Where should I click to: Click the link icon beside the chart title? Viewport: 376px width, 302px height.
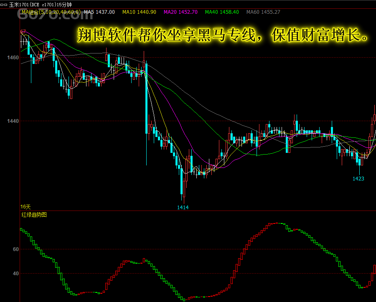(4, 5)
